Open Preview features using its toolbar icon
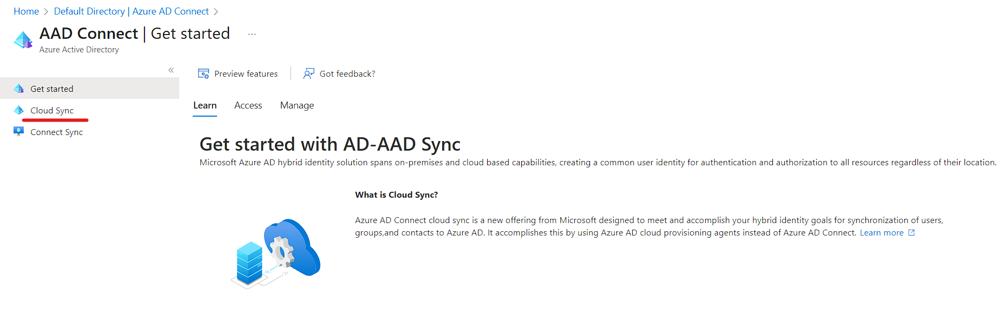The width and height of the screenshot is (1004, 316). click(x=204, y=73)
